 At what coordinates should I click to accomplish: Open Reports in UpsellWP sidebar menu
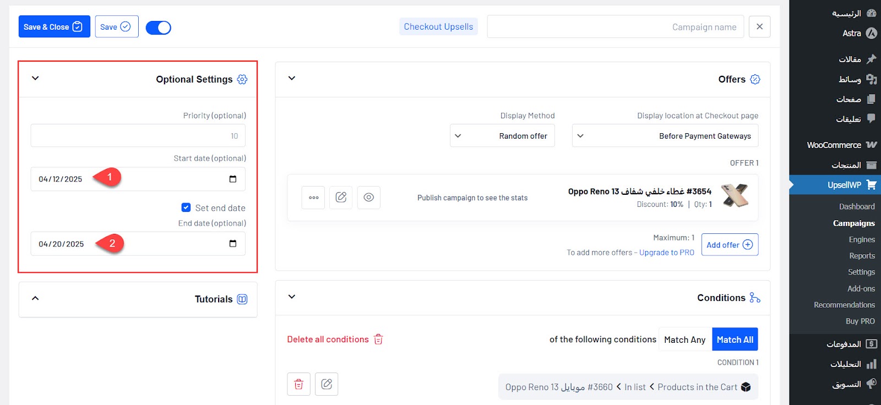(862, 256)
